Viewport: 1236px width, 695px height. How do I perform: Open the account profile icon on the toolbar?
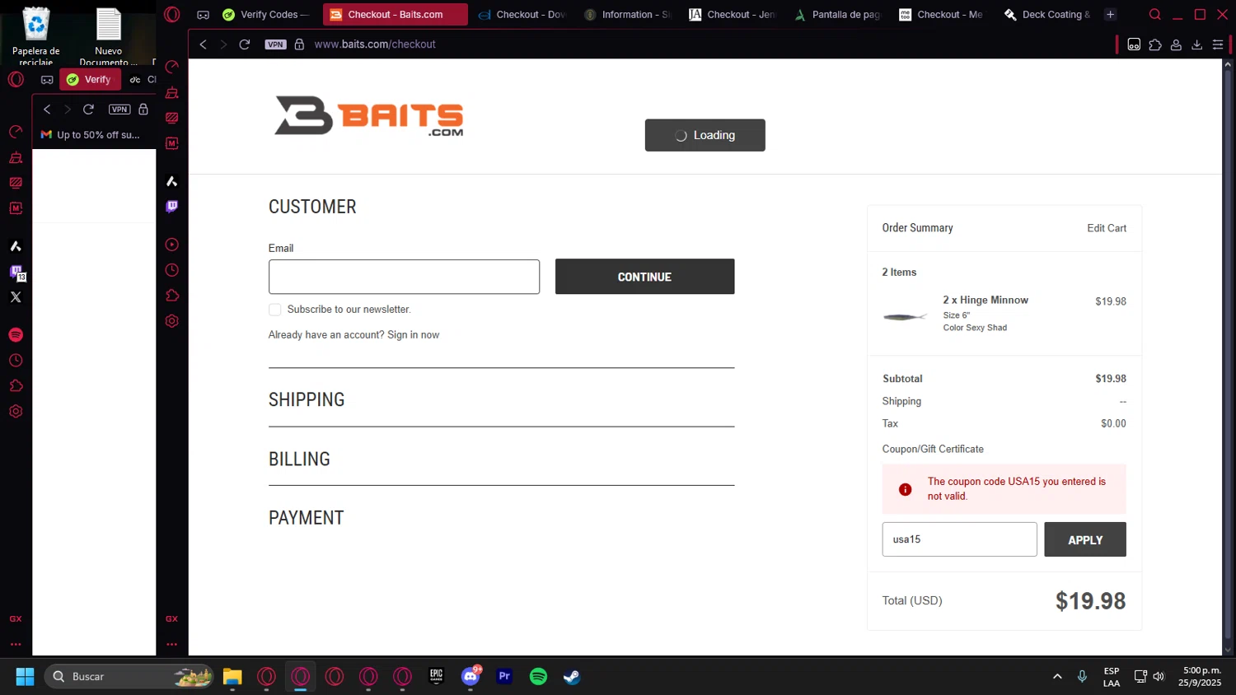coord(1176,44)
